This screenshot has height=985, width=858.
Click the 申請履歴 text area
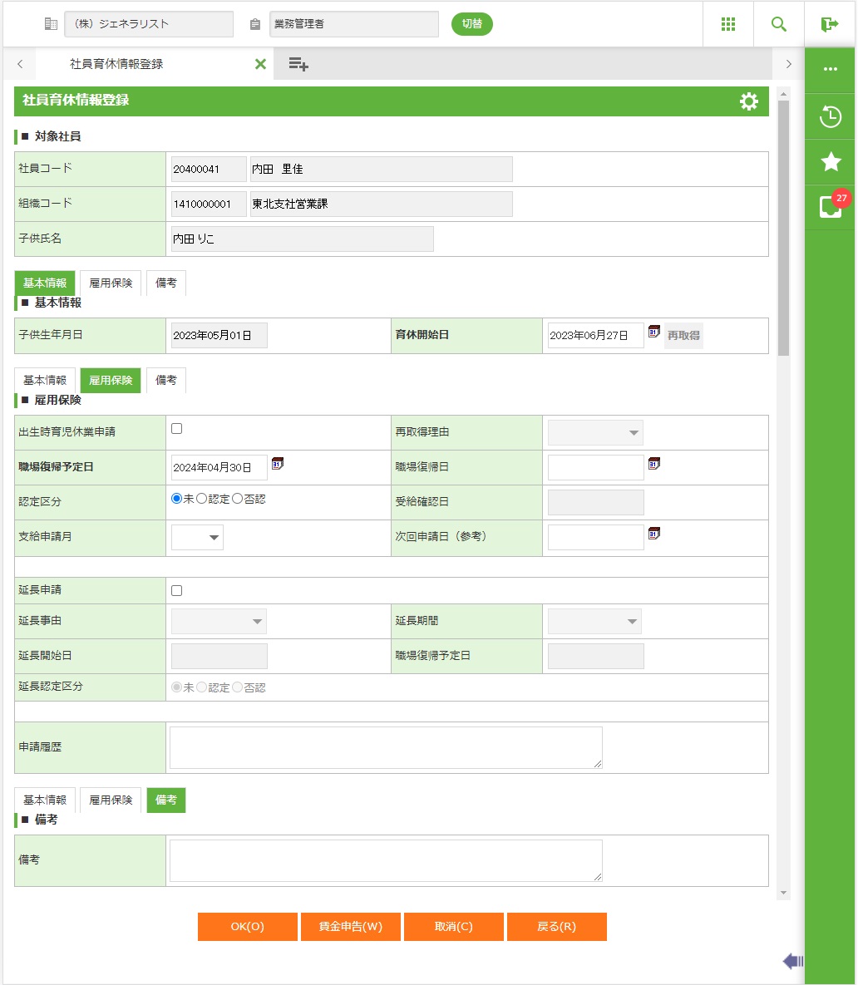coord(386,747)
